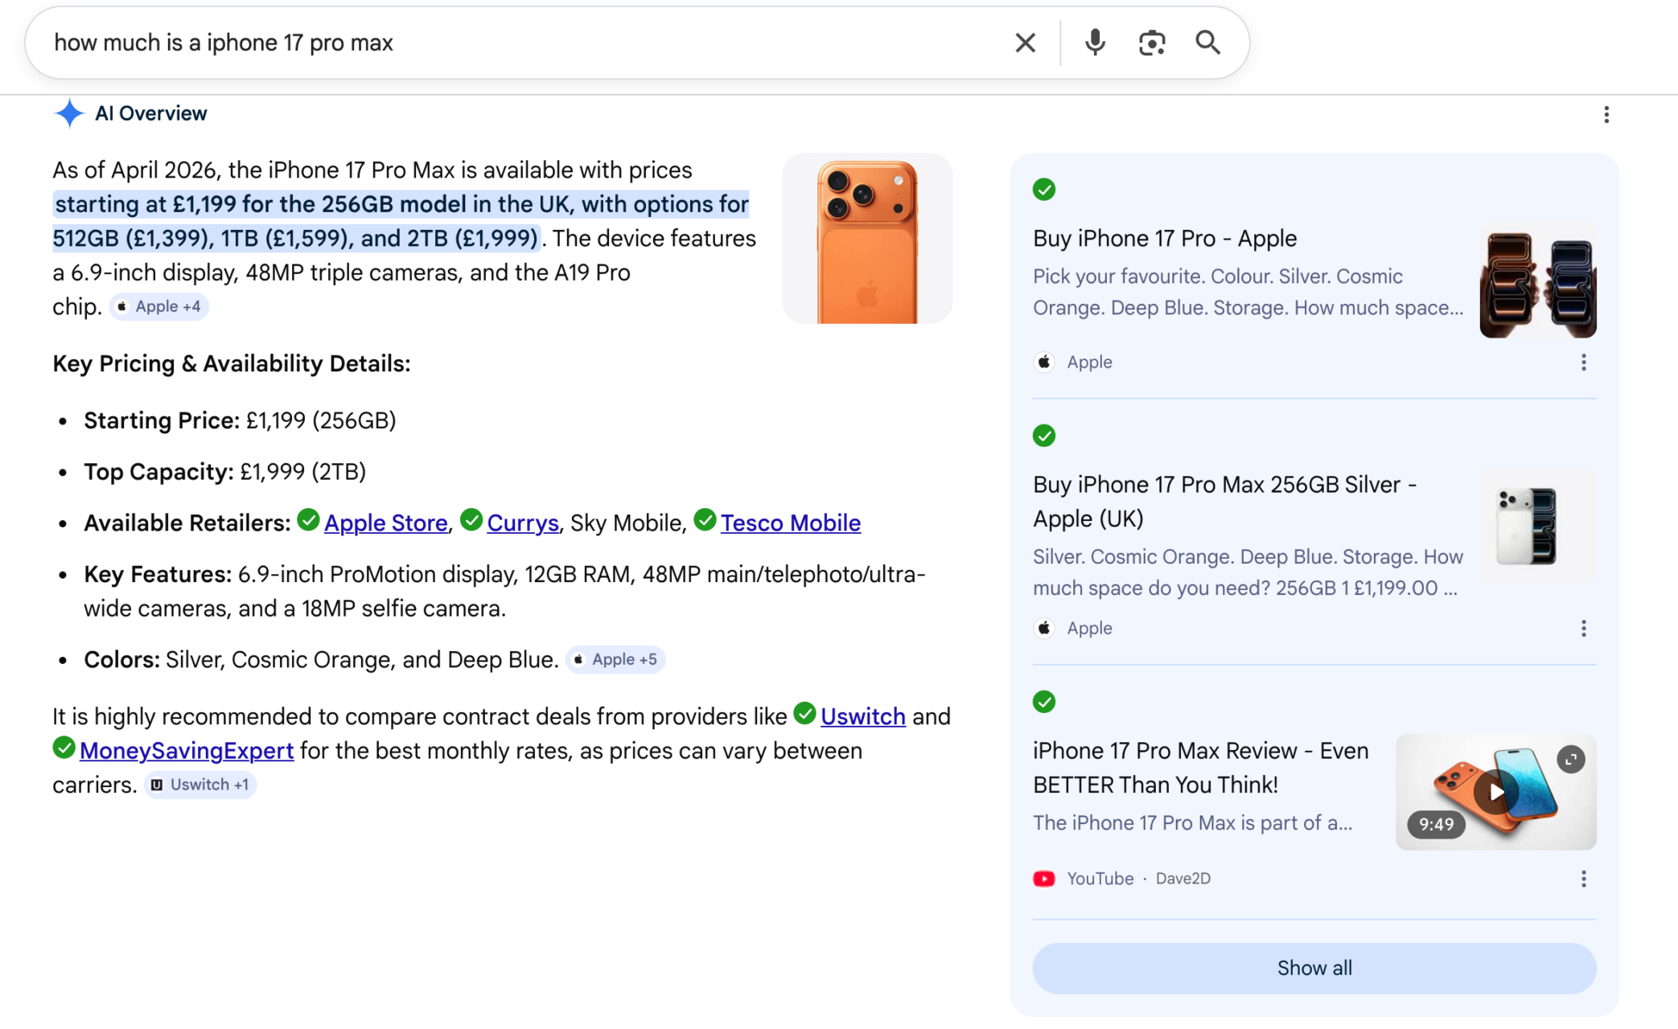Open AI Overview three-dot options menu
1678x1029 pixels.
coord(1606,115)
